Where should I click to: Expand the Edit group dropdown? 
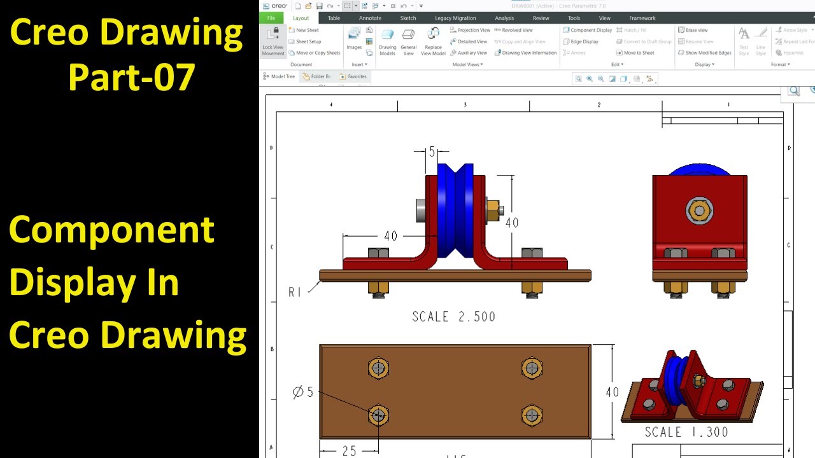click(617, 64)
